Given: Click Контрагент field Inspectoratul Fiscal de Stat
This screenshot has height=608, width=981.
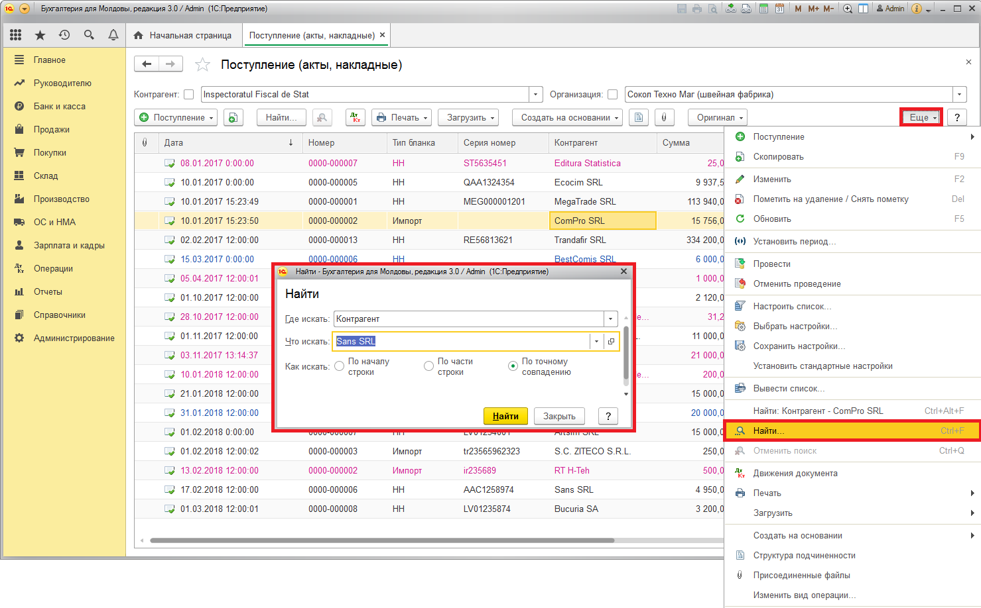Looking at the screenshot, I should (365, 94).
